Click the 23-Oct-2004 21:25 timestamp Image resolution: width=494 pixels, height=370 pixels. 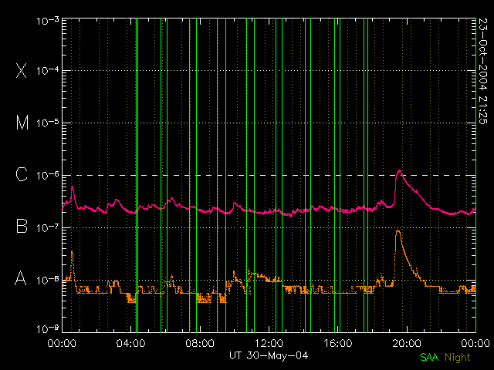click(x=482, y=72)
